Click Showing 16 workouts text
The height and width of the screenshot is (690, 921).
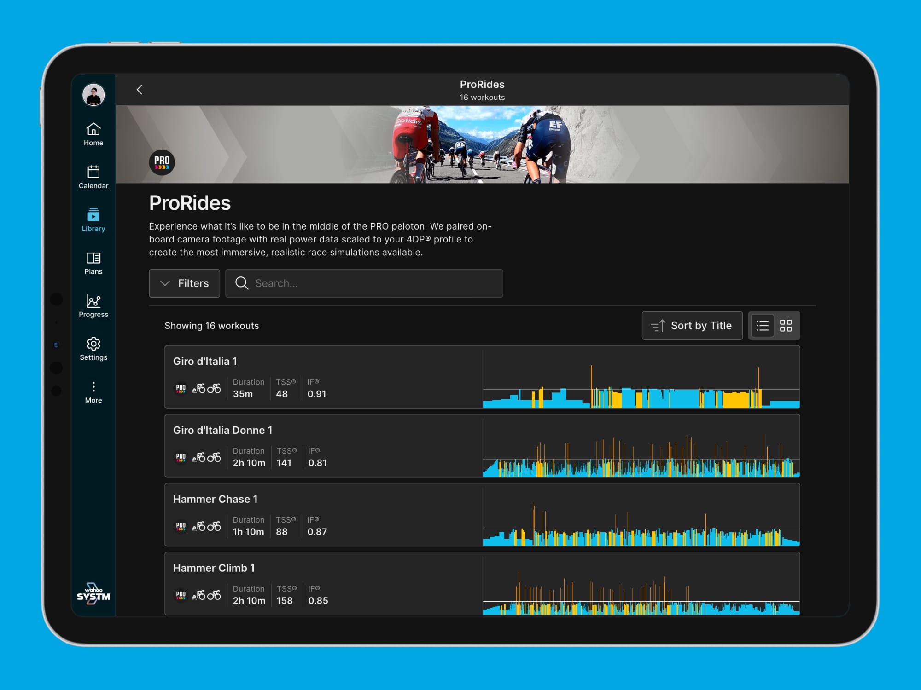(x=212, y=326)
